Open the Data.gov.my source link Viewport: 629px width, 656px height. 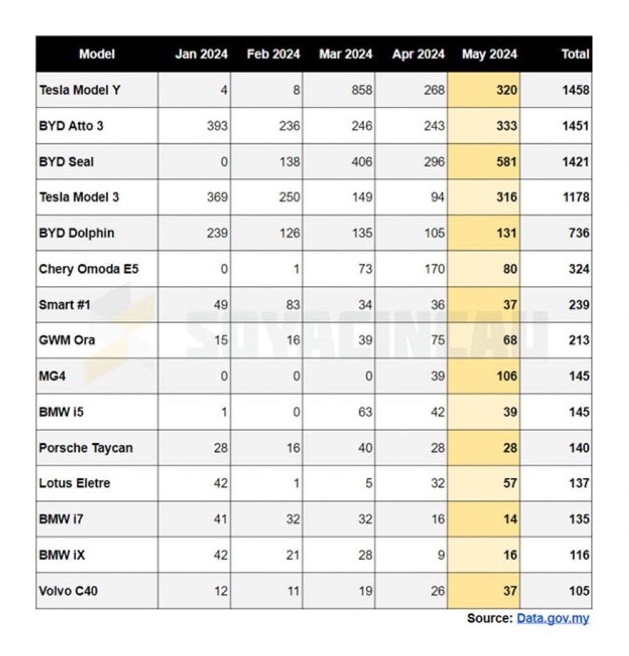tap(553, 618)
